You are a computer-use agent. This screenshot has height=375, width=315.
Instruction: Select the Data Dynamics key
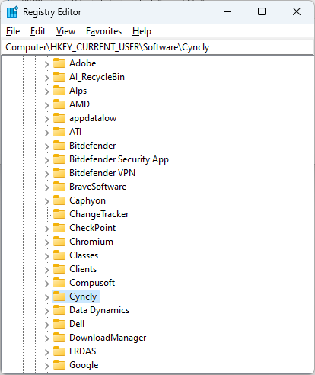point(99,310)
